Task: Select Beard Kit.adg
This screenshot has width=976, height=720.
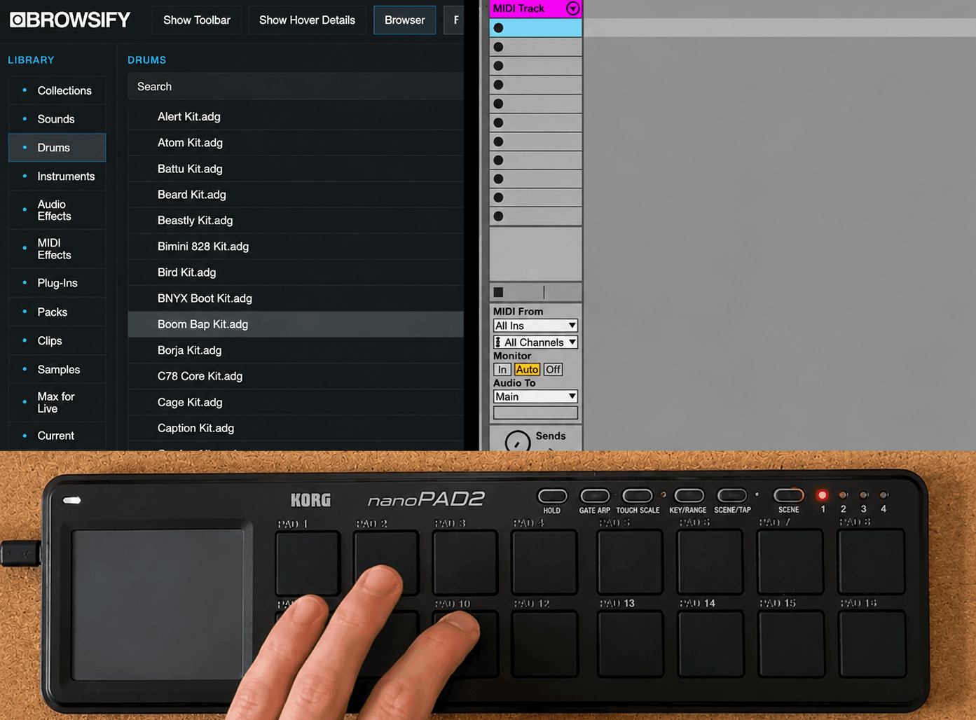Action: 296,194
